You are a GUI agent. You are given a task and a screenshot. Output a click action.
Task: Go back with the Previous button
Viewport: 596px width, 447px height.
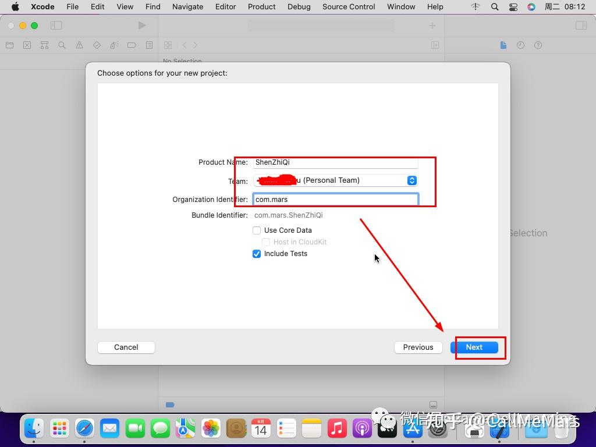418,347
